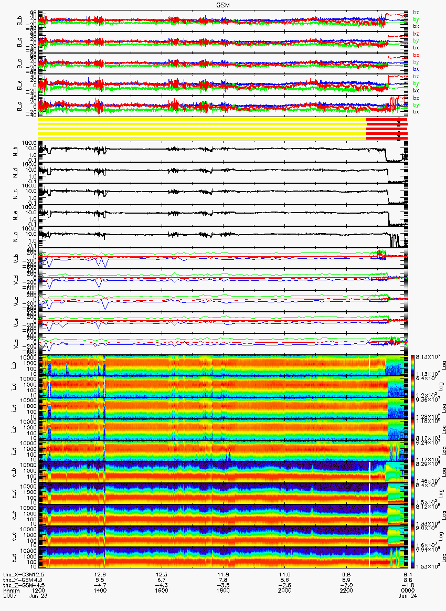Click the B_b magnetic field panel label
The width and height of the screenshot is (446, 611).
tap(19, 21)
